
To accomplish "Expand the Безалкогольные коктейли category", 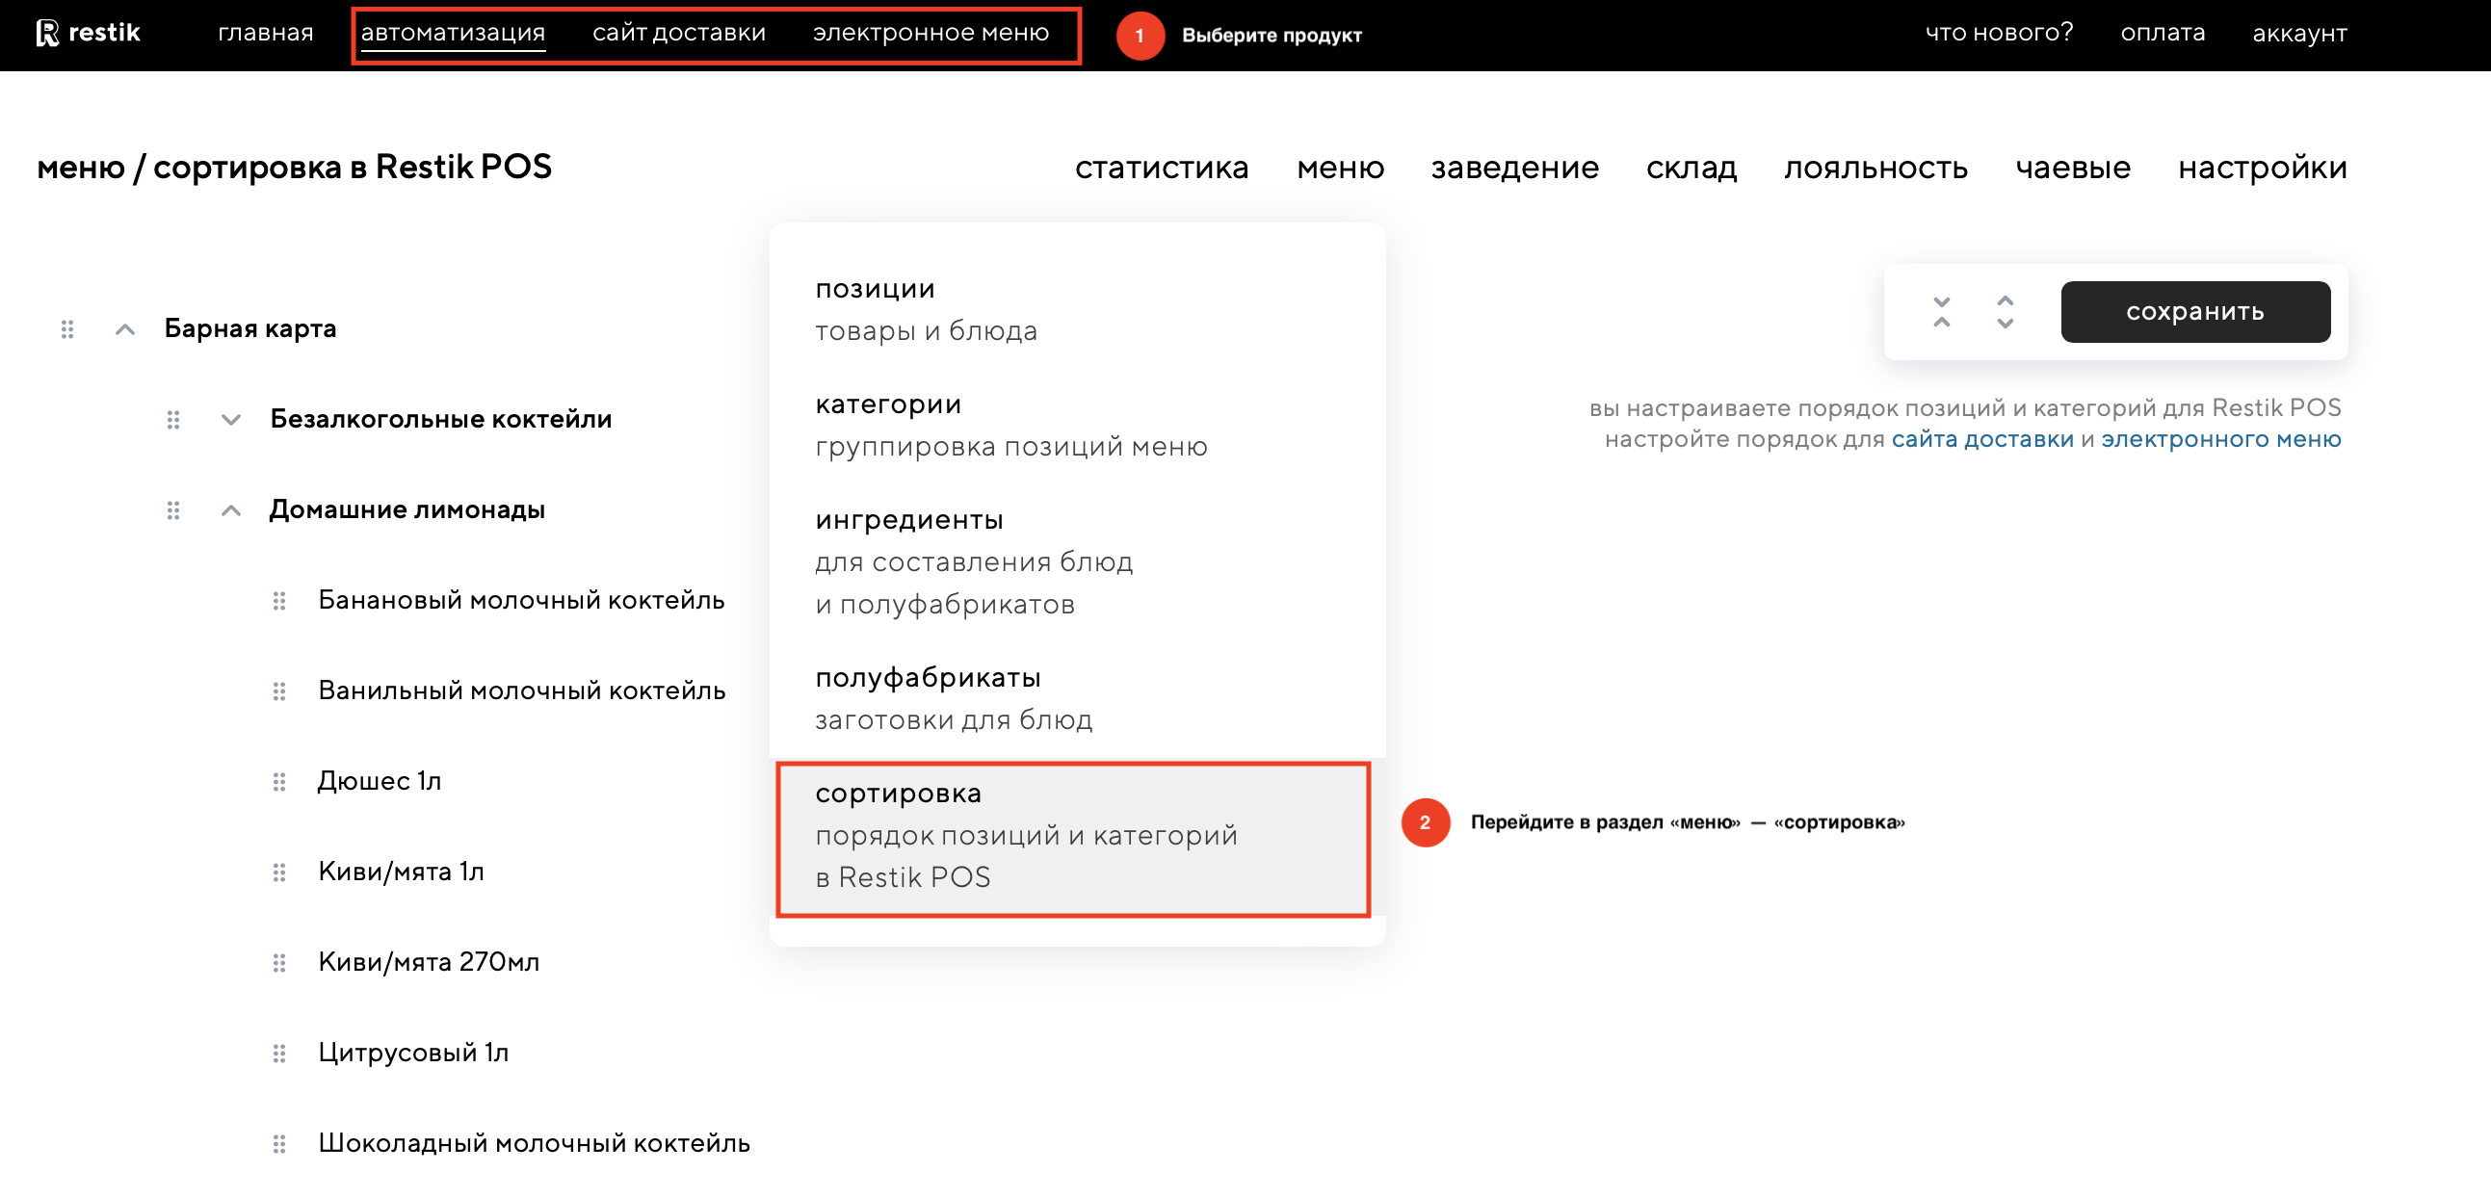I will point(230,420).
